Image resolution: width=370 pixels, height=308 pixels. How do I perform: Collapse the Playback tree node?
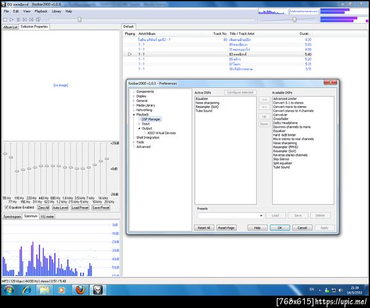click(134, 115)
